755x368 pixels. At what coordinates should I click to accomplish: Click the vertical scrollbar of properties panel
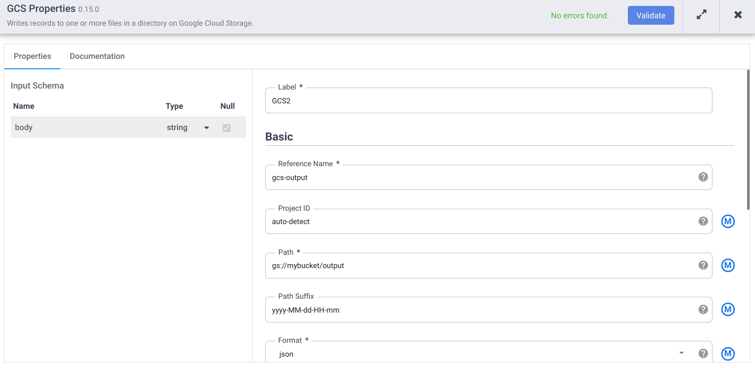click(x=748, y=138)
